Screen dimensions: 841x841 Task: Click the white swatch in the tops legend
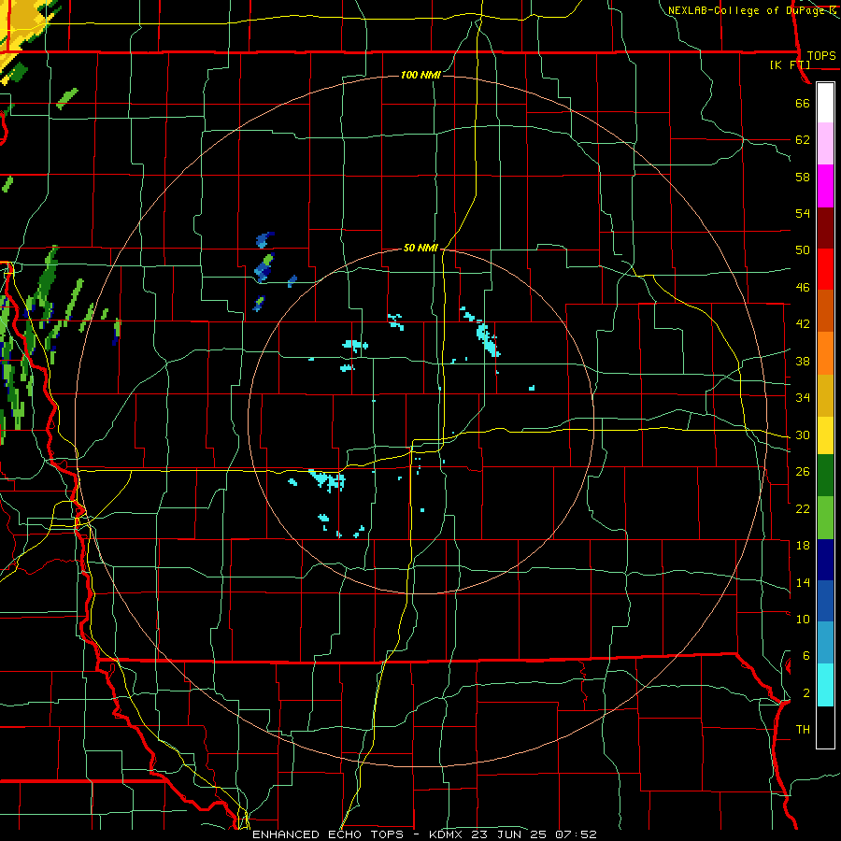pos(825,103)
